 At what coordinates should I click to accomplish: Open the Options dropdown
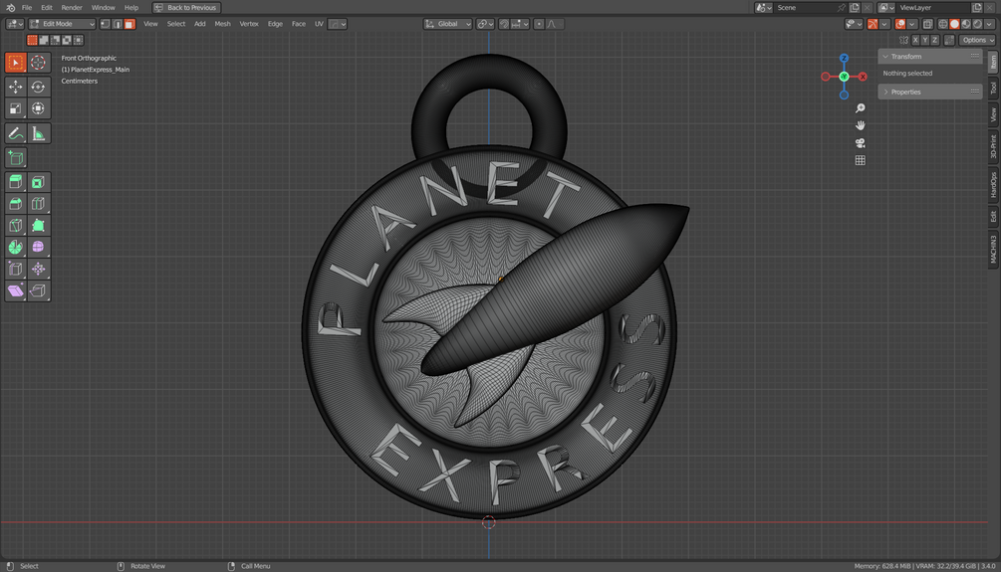(x=977, y=40)
